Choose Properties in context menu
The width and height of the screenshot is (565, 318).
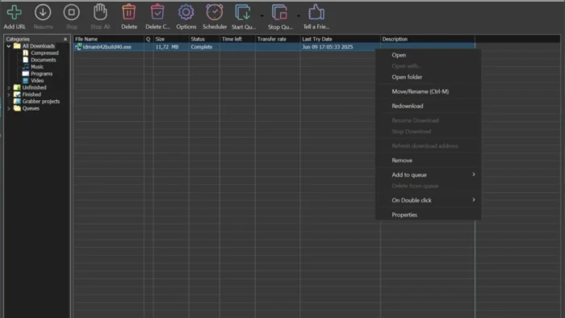point(428,215)
